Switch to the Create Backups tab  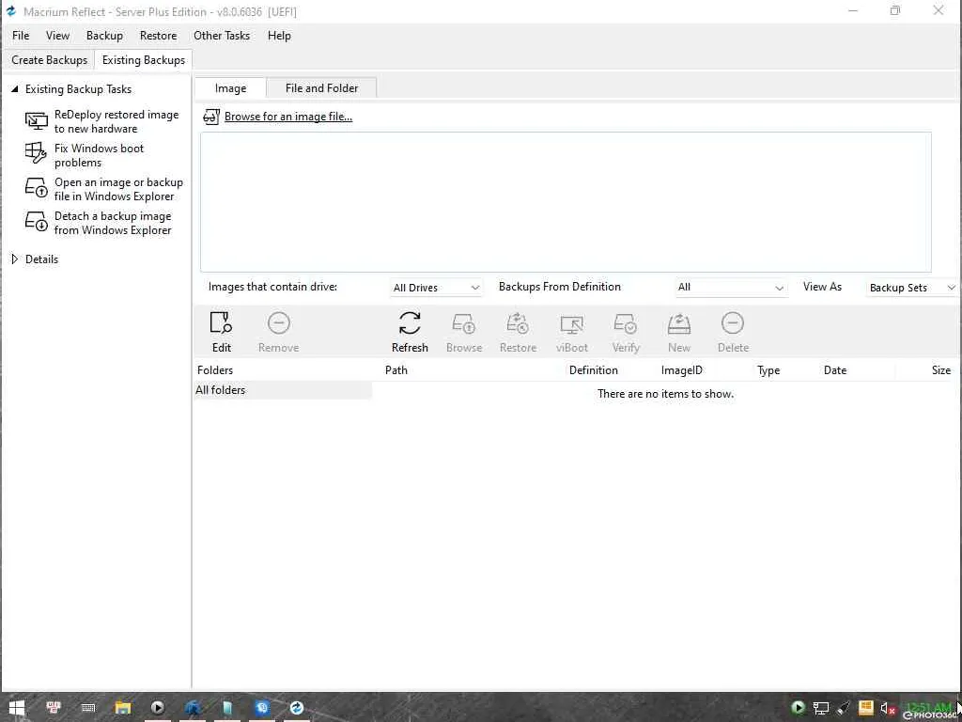pos(49,60)
